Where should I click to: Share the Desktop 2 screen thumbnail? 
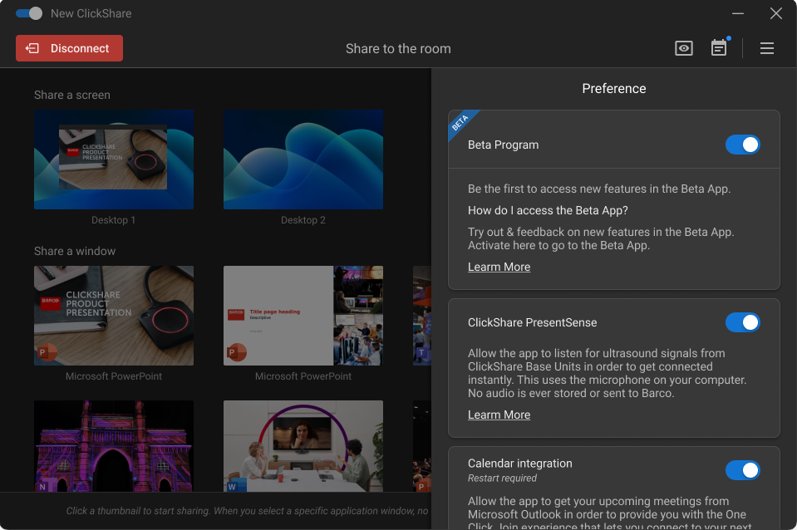(303, 159)
